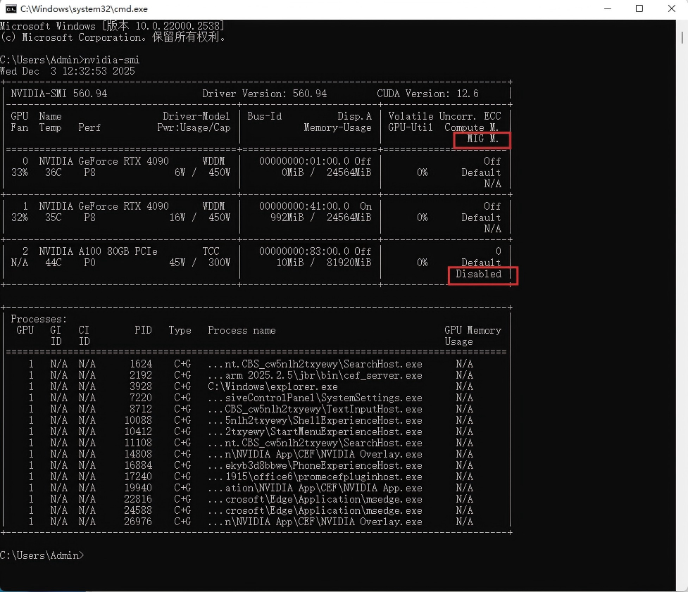Click the Microsoft Corporation copyright line
The image size is (688, 592).
tap(113, 37)
